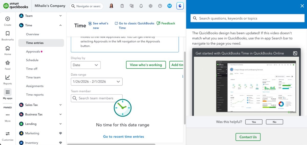Click the horizontal scrollbar at page bottom
Viewport: 307px width, 145px height.
click(111, 144)
